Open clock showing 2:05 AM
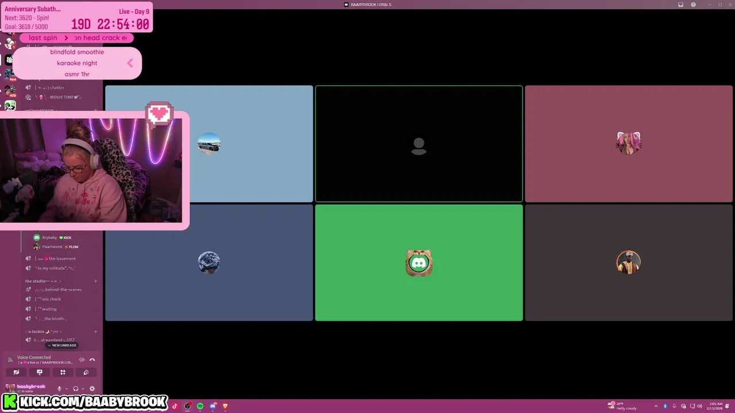The height and width of the screenshot is (413, 735). tap(715, 406)
